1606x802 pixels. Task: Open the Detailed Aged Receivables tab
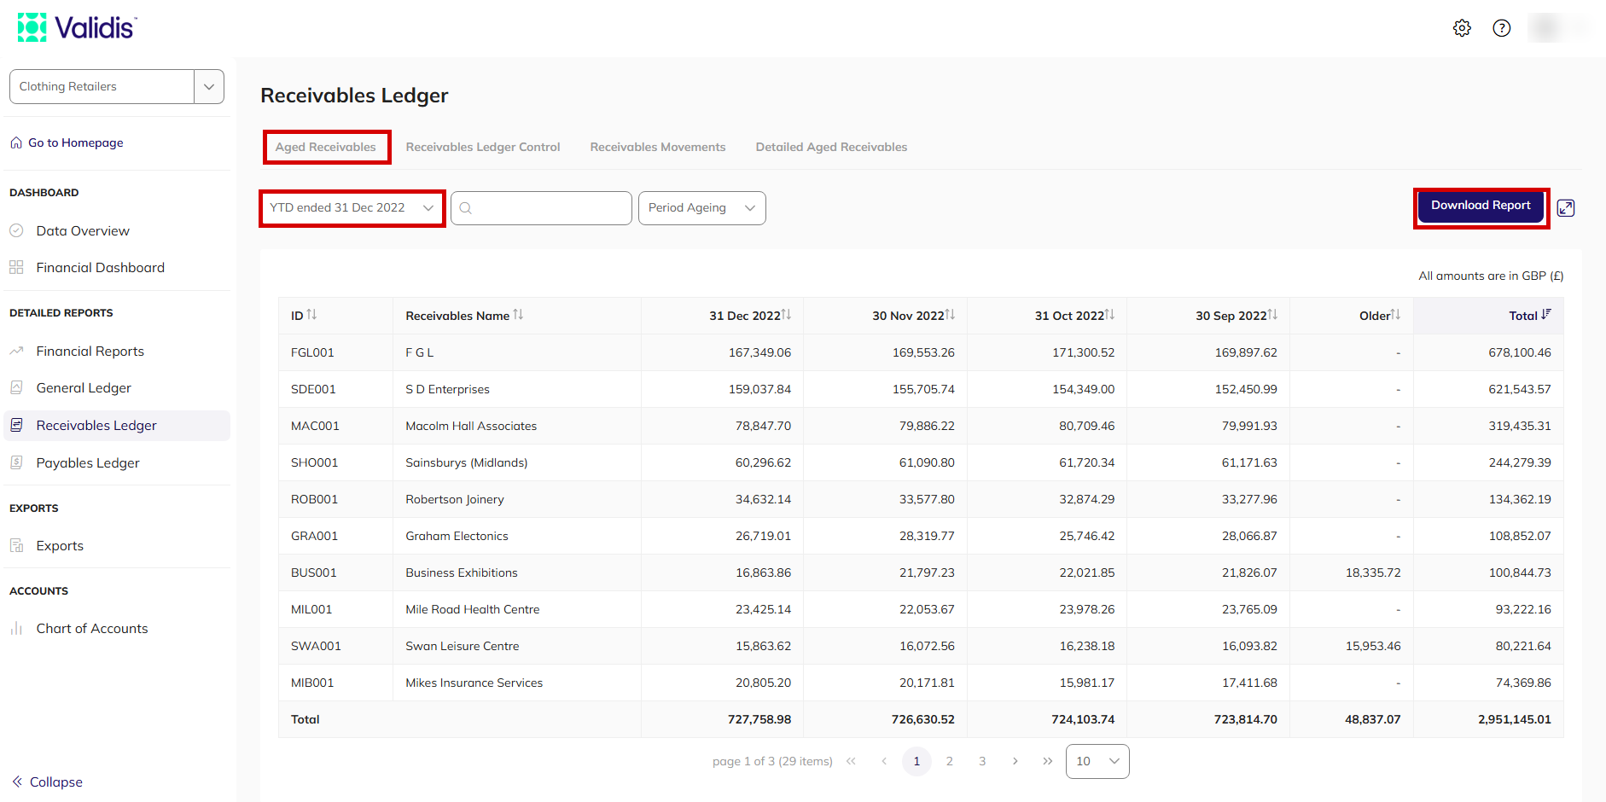tap(831, 147)
